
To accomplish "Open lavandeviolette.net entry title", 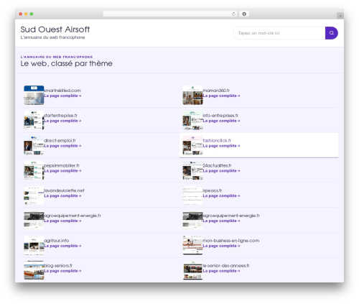I will (64, 190).
